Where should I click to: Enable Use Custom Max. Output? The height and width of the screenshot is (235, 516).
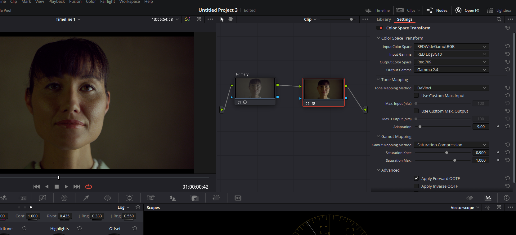[416, 111]
